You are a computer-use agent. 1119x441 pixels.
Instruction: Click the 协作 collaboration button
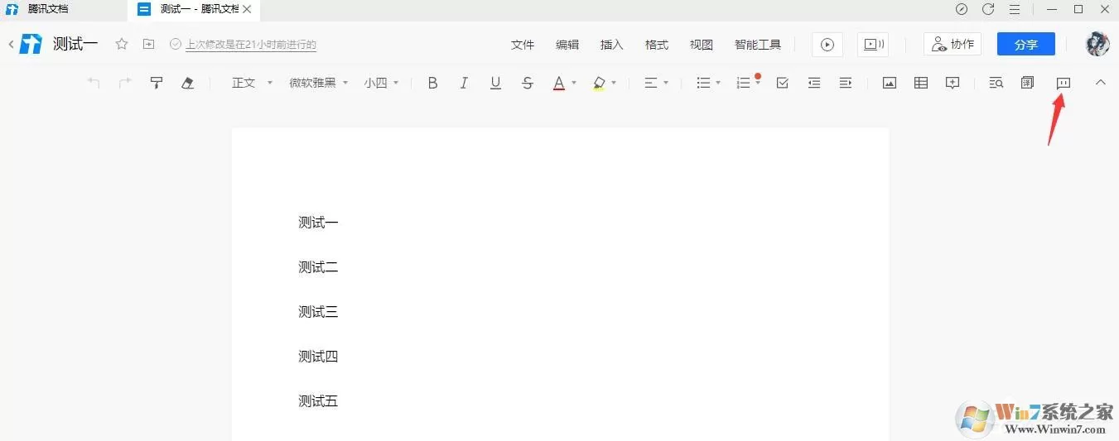click(x=953, y=45)
